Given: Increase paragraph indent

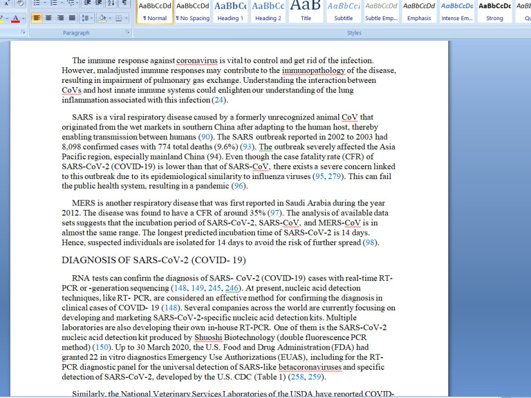Looking at the screenshot, I should tap(99, 3).
